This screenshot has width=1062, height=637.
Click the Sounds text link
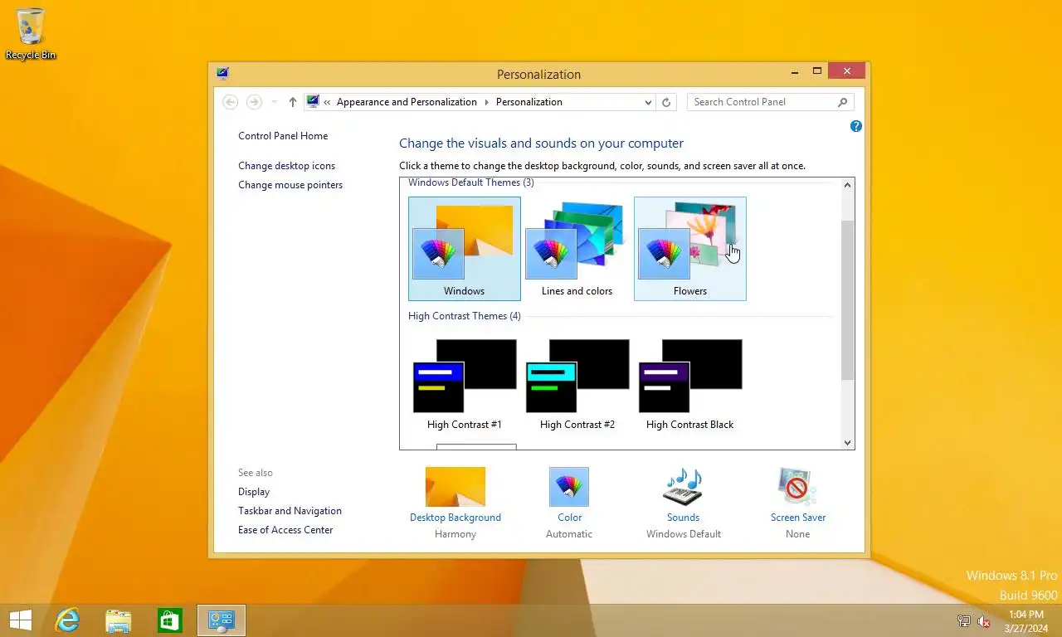click(x=683, y=518)
